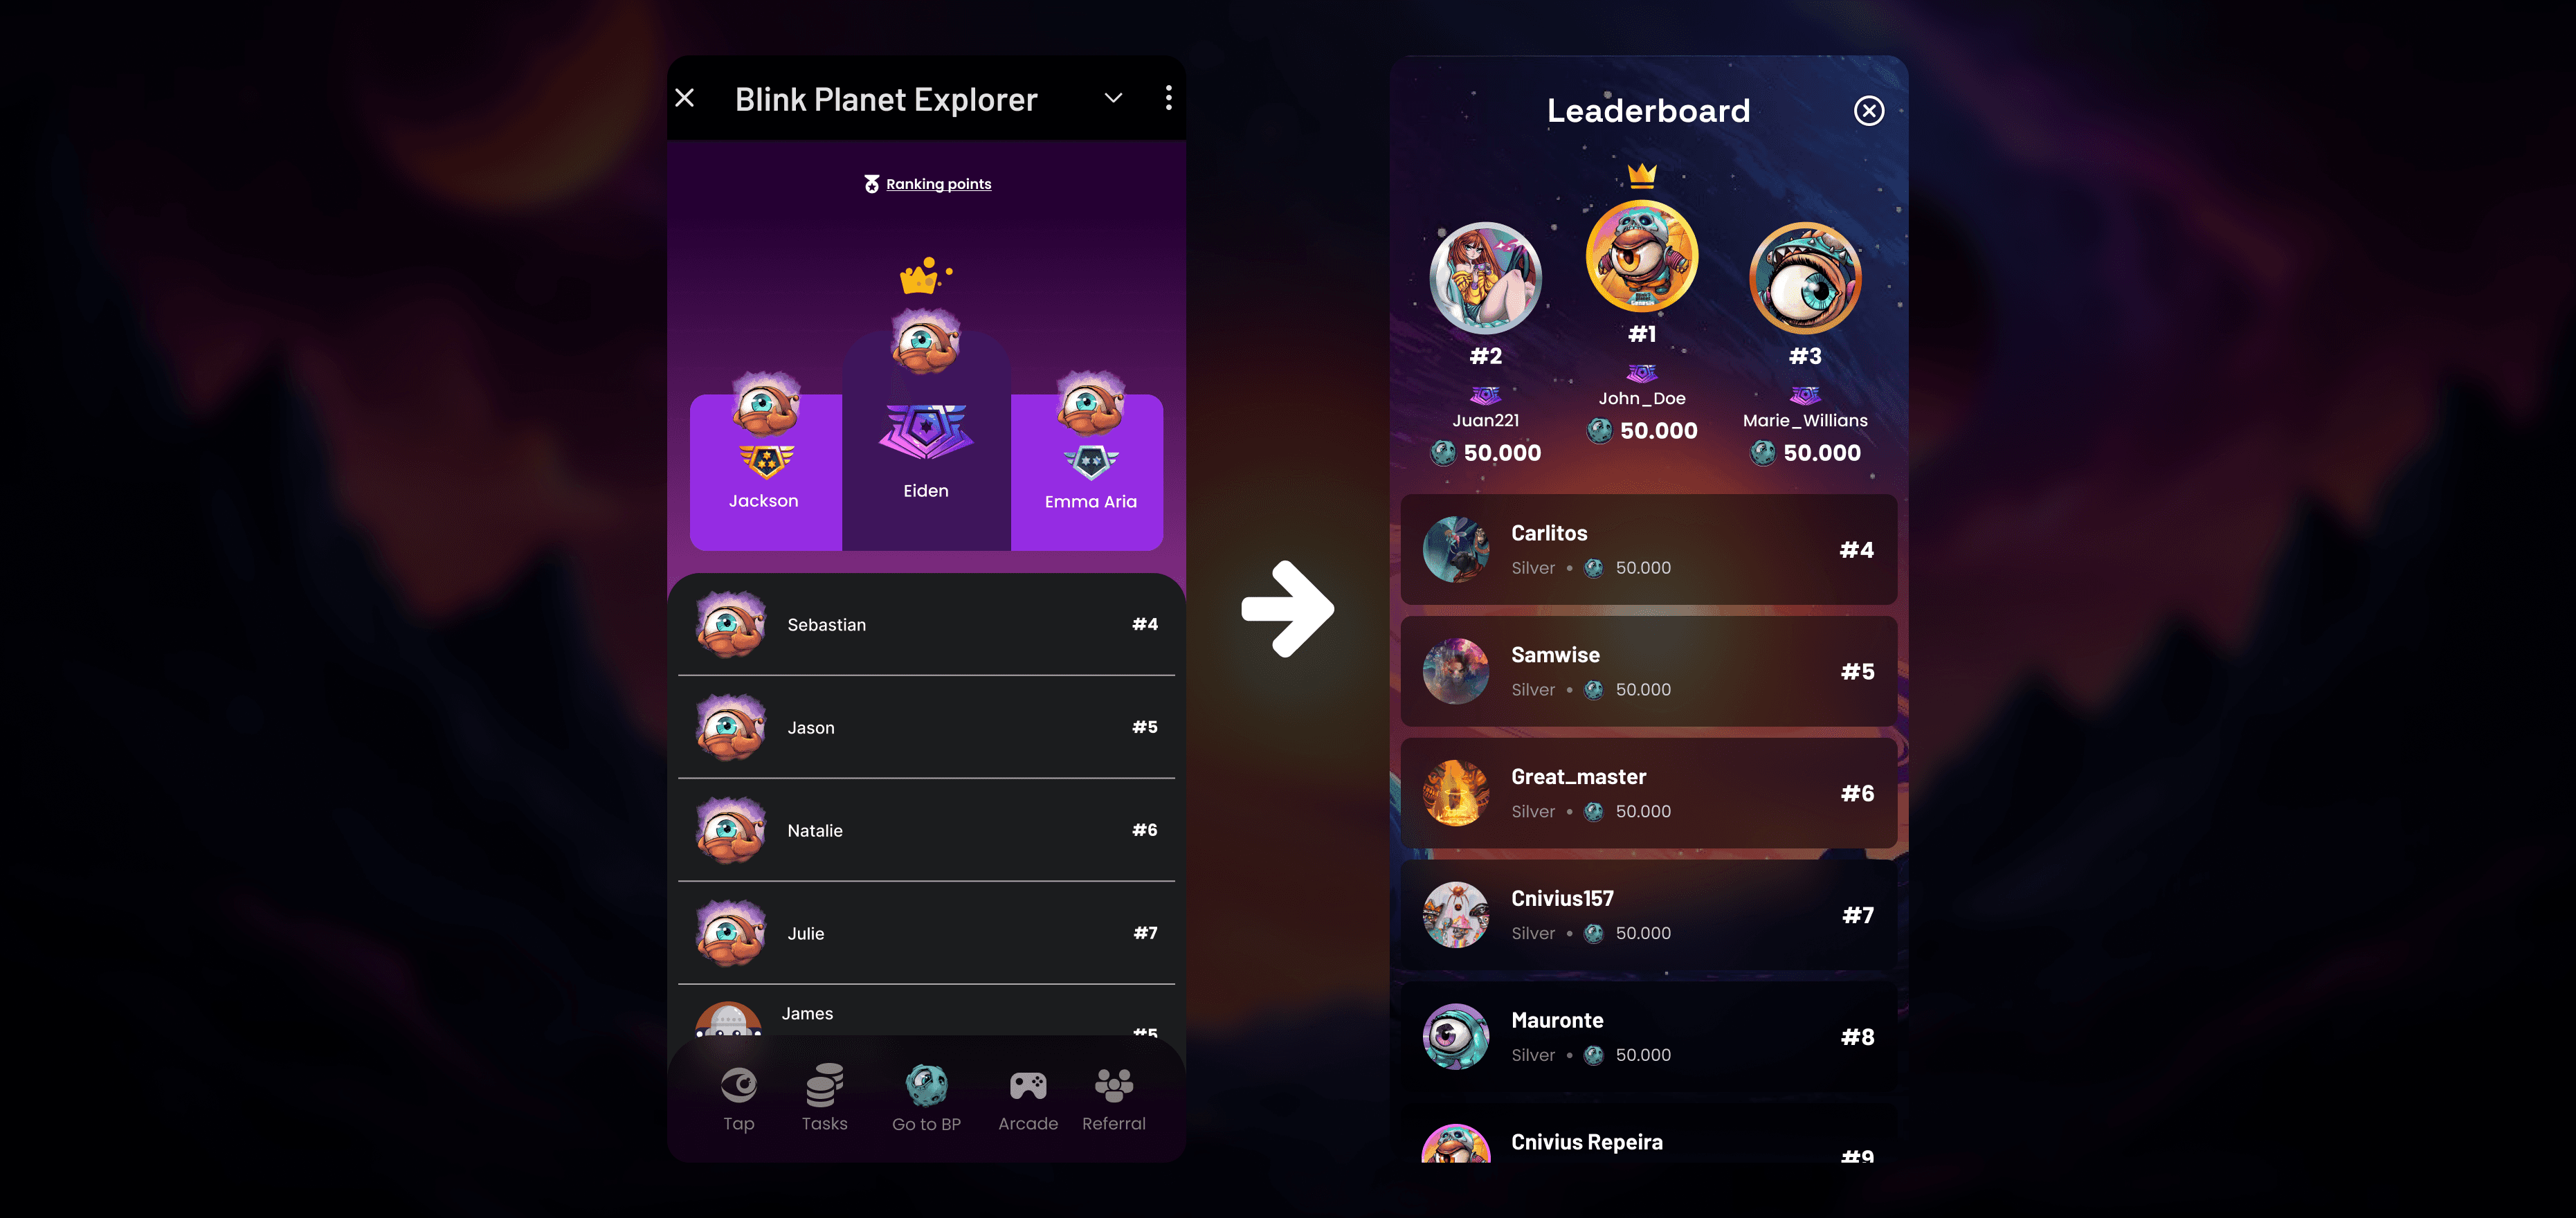Click the three-dot more options icon
This screenshot has height=1218, width=2576.
[x=1168, y=98]
